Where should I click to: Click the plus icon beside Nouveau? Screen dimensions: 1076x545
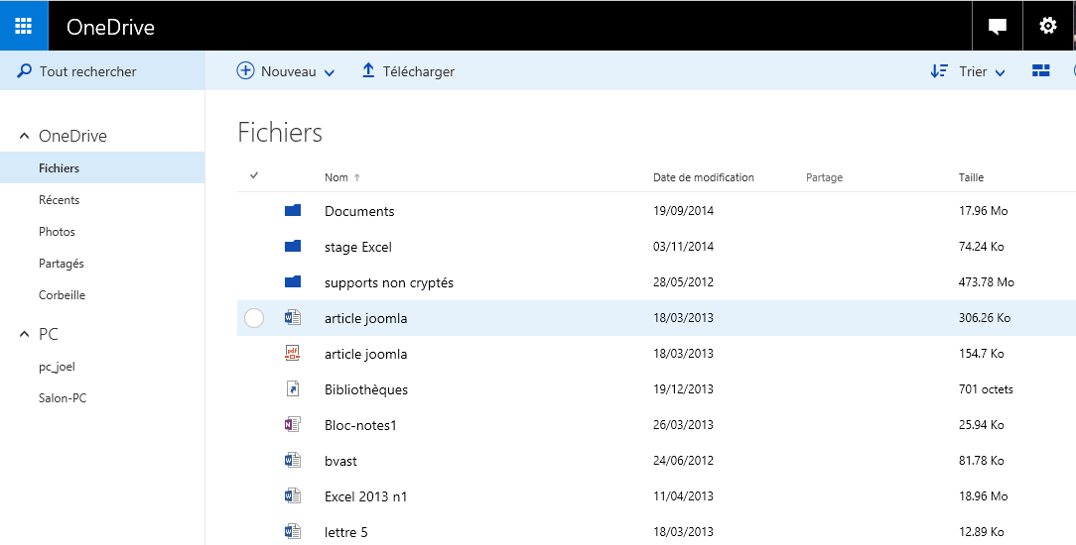tap(245, 70)
